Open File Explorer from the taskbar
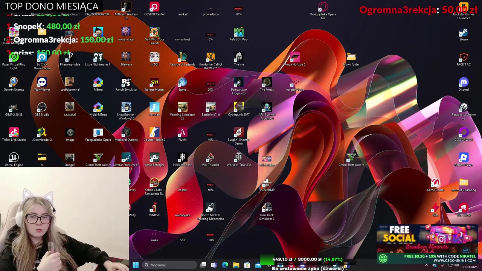This screenshot has width=482, height=271. pyautogui.click(x=236, y=265)
